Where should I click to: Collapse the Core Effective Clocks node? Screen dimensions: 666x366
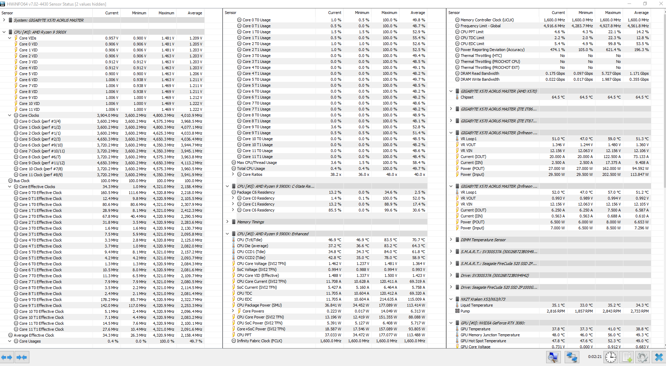(x=9, y=187)
